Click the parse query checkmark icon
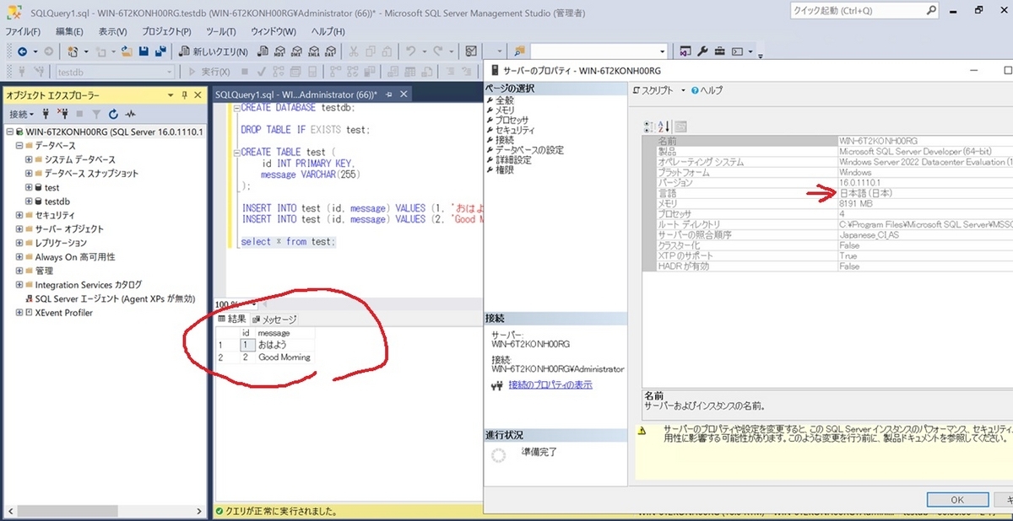The image size is (1013, 521). pos(263,72)
